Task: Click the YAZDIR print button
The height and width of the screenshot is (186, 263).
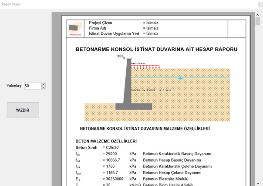Action: coord(23,110)
